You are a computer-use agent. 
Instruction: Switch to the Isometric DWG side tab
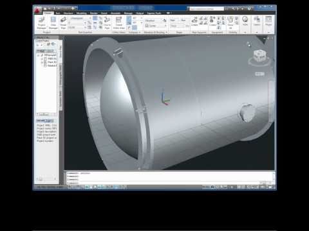coord(61,99)
